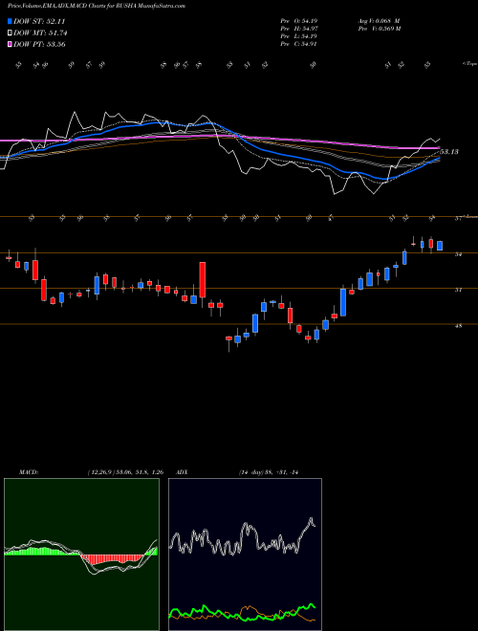Click the chart title mentioning MunafaSutra.com
478x631 pixels.
click(x=97, y=7)
